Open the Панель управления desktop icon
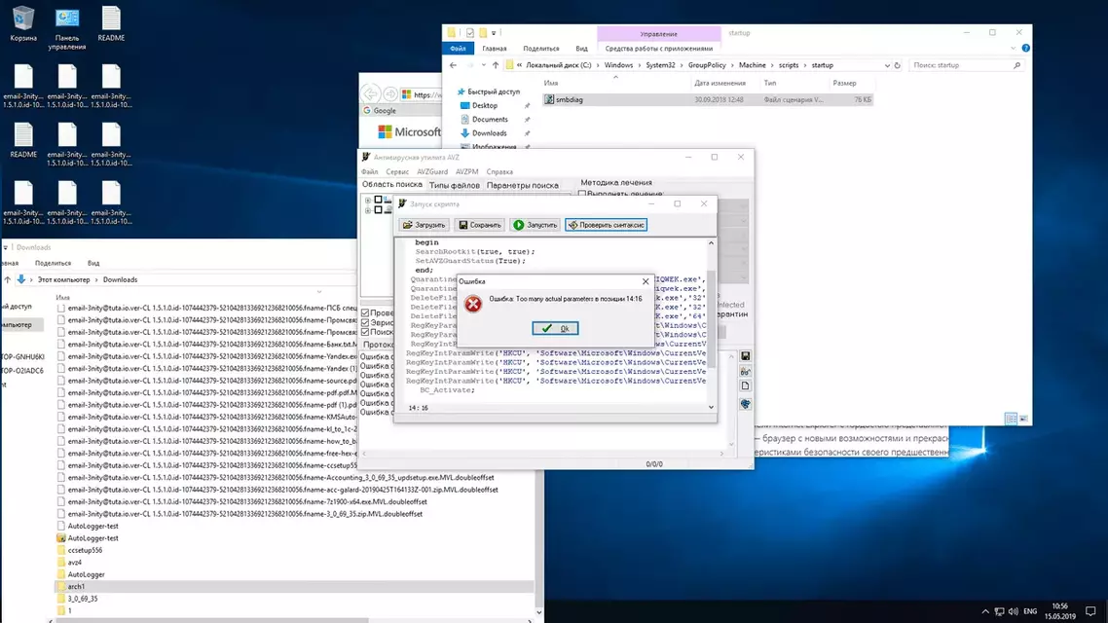Screen dimensions: 1108x623 pos(67,27)
